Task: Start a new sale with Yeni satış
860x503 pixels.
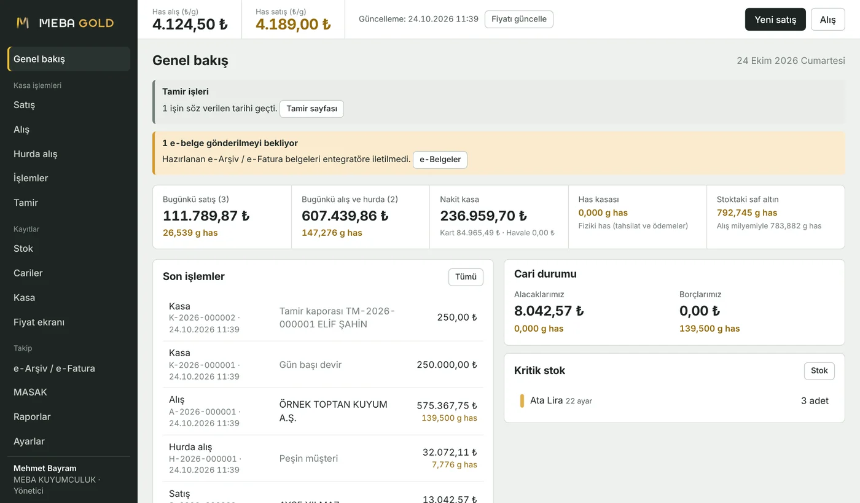Action: click(x=775, y=19)
